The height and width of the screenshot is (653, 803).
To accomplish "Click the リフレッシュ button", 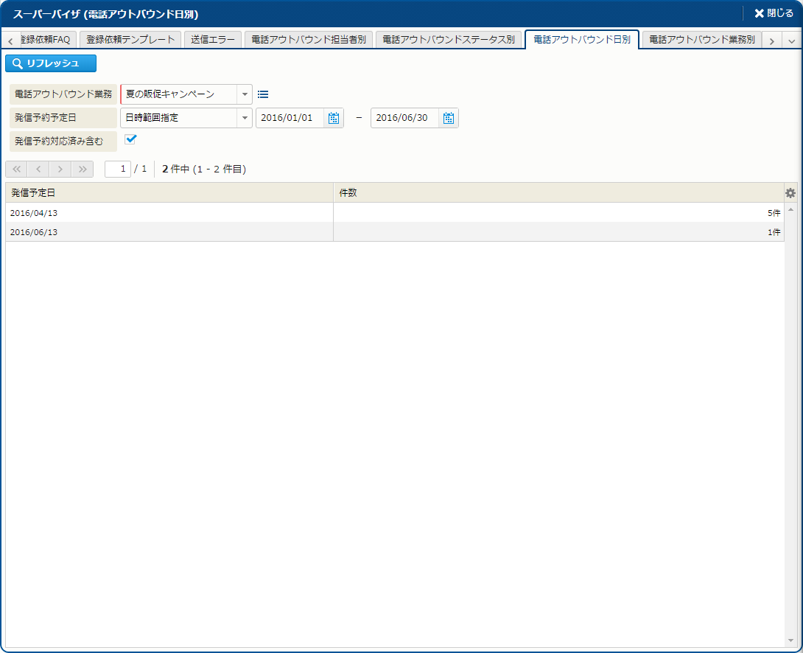I will click(x=51, y=63).
